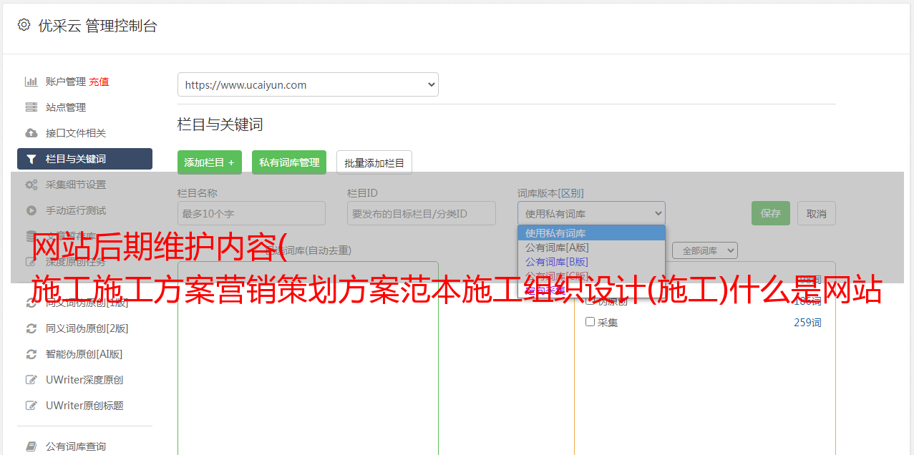Screen dimensions: 914x455
Task: Click the red 充值 link
Action: click(x=99, y=82)
